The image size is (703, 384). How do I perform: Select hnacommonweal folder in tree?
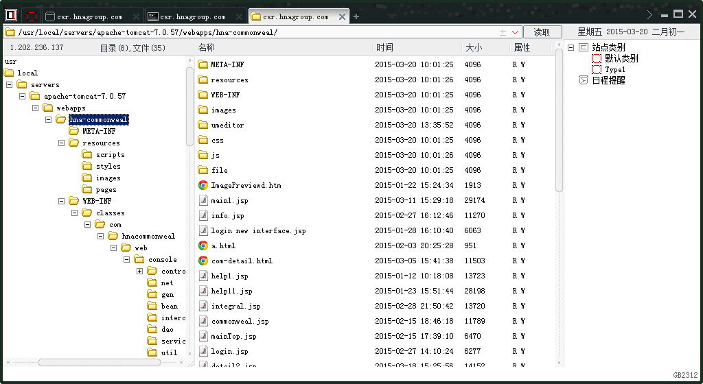coord(148,236)
